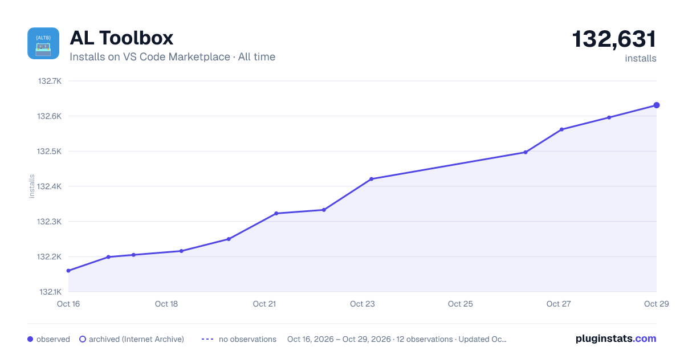
Task: Click the data point near 132.42K
Action: pyautogui.click(x=371, y=179)
